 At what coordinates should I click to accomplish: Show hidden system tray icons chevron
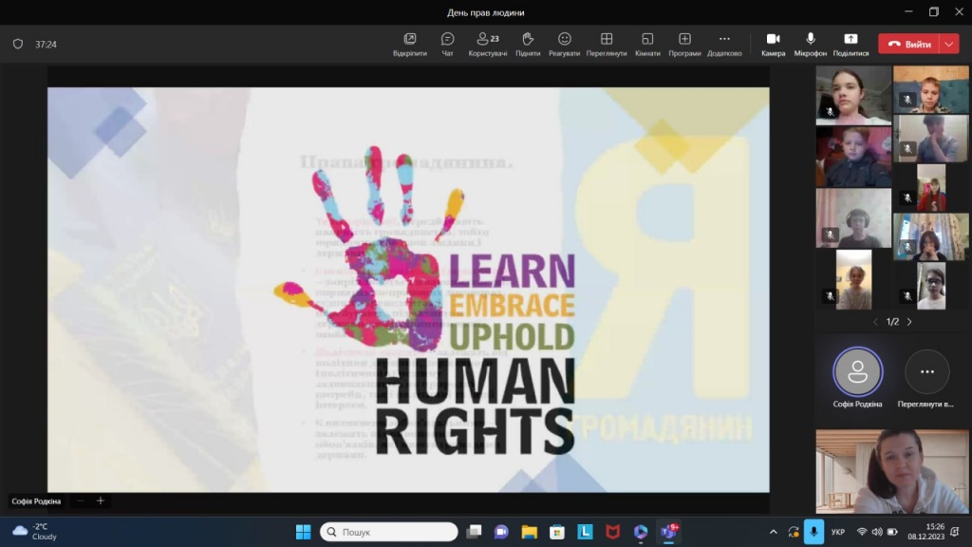pos(773,532)
